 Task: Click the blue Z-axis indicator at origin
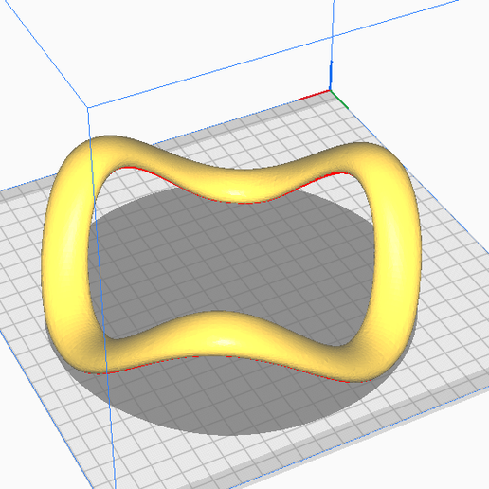[x=331, y=75]
